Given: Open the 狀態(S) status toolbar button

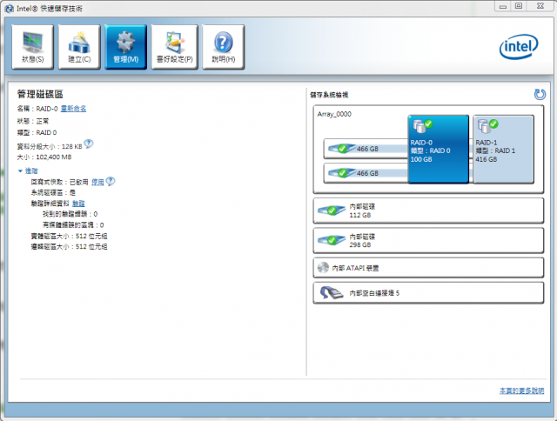Looking at the screenshot, I should pos(33,46).
